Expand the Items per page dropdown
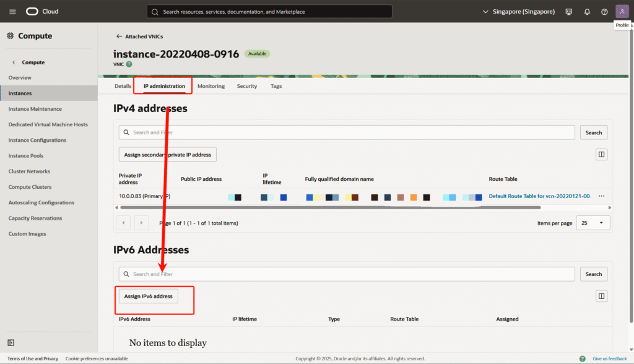 tap(593, 223)
